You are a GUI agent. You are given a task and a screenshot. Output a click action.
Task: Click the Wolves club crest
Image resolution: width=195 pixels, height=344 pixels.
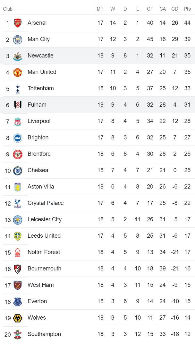(18, 318)
